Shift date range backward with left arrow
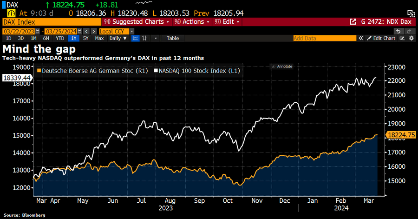Viewport: 418px width, 219px height. click(86, 32)
